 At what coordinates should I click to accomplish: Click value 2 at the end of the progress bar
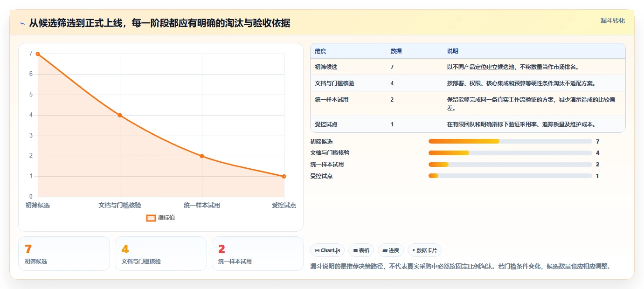click(597, 165)
